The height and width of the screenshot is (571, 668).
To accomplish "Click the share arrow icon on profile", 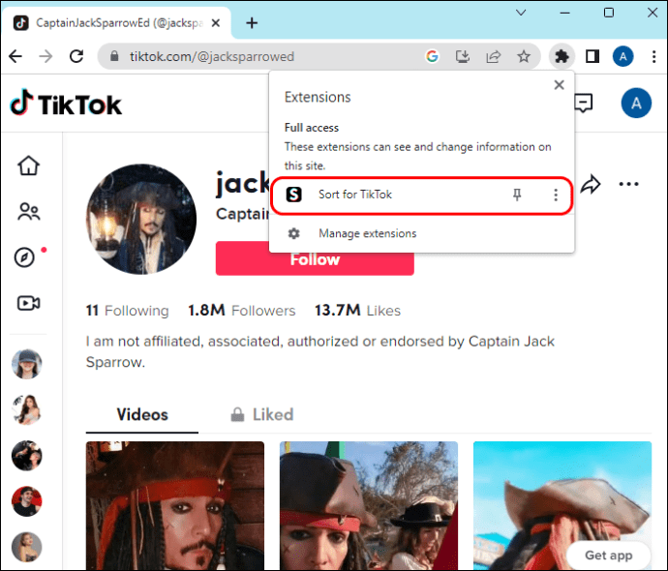I will [x=591, y=184].
